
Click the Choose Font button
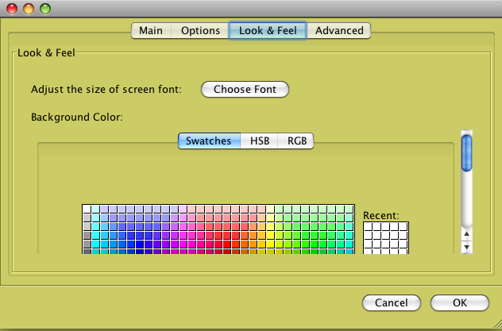pos(245,89)
